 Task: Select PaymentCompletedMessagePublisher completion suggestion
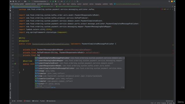point(79,58)
